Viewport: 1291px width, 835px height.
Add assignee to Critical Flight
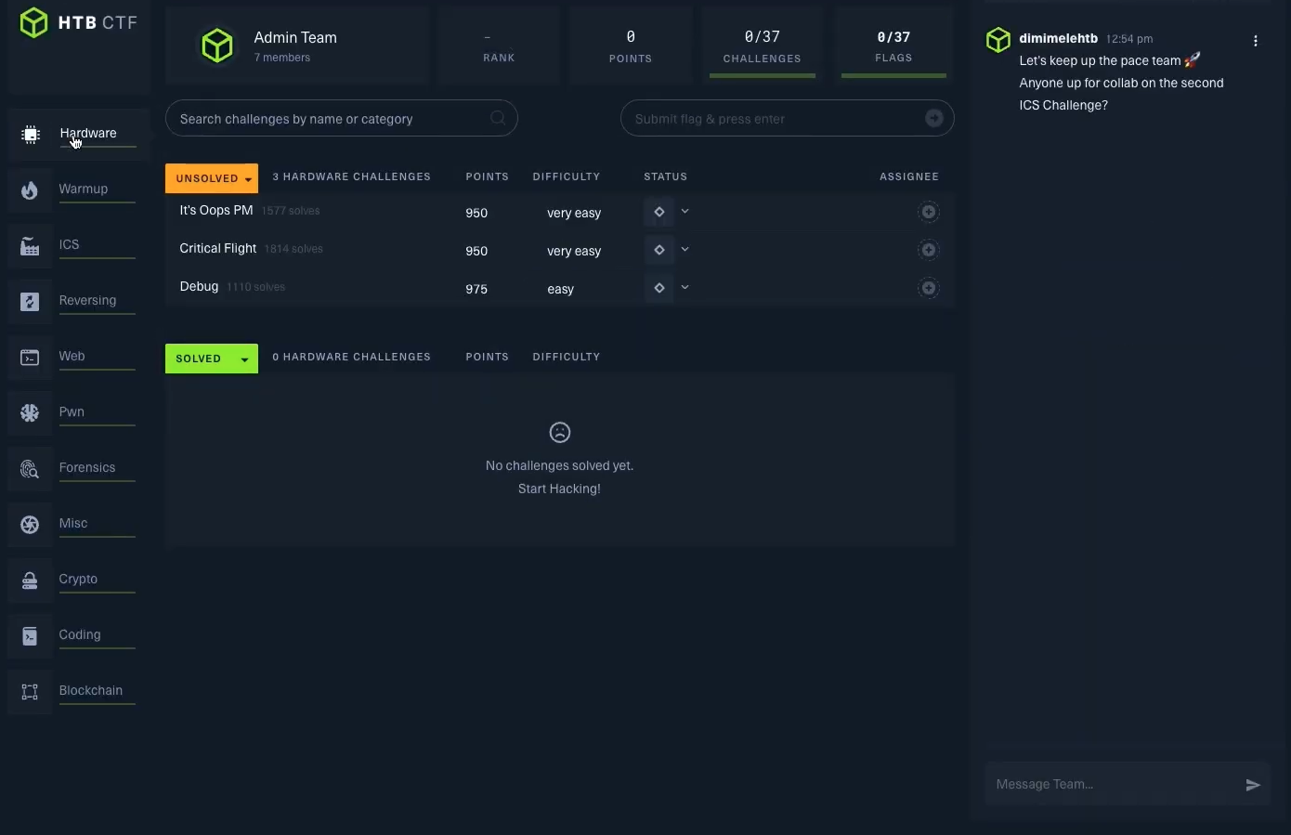pyautogui.click(x=928, y=250)
